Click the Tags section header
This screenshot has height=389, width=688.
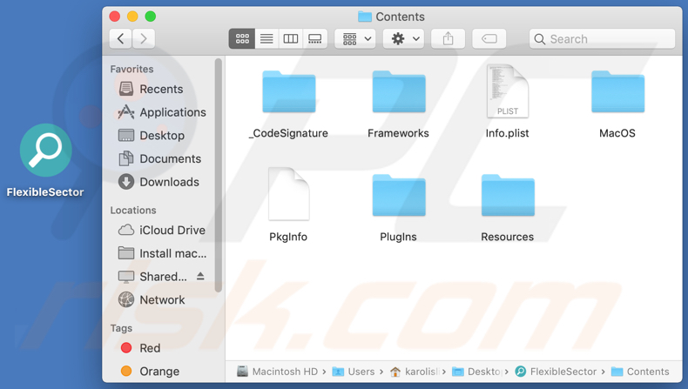121,328
